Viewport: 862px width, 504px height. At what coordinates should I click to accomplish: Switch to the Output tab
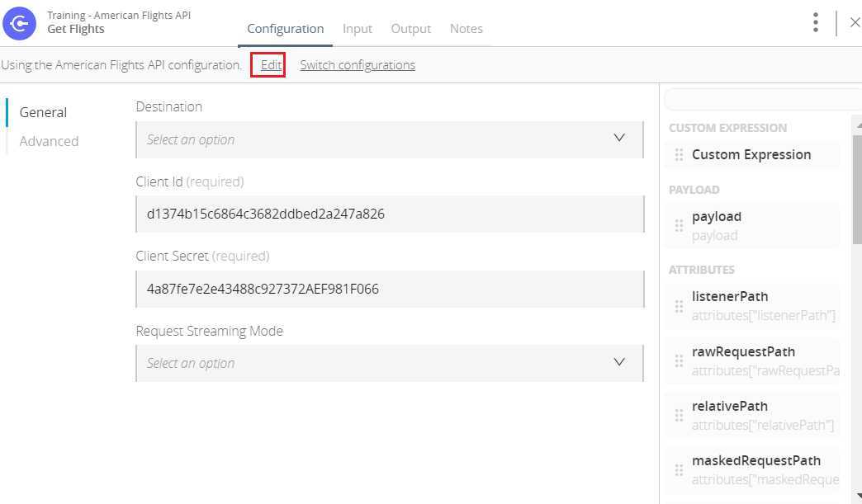(x=410, y=29)
